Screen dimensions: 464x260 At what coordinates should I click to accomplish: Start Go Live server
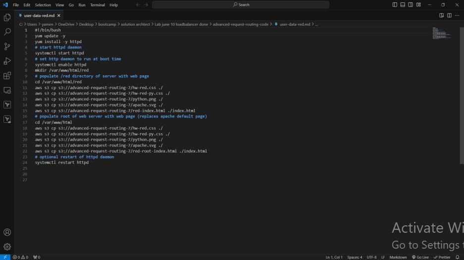tap(420, 257)
